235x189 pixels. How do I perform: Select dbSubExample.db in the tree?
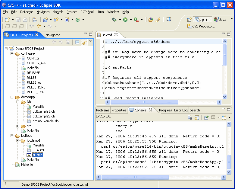[x=45, y=121]
